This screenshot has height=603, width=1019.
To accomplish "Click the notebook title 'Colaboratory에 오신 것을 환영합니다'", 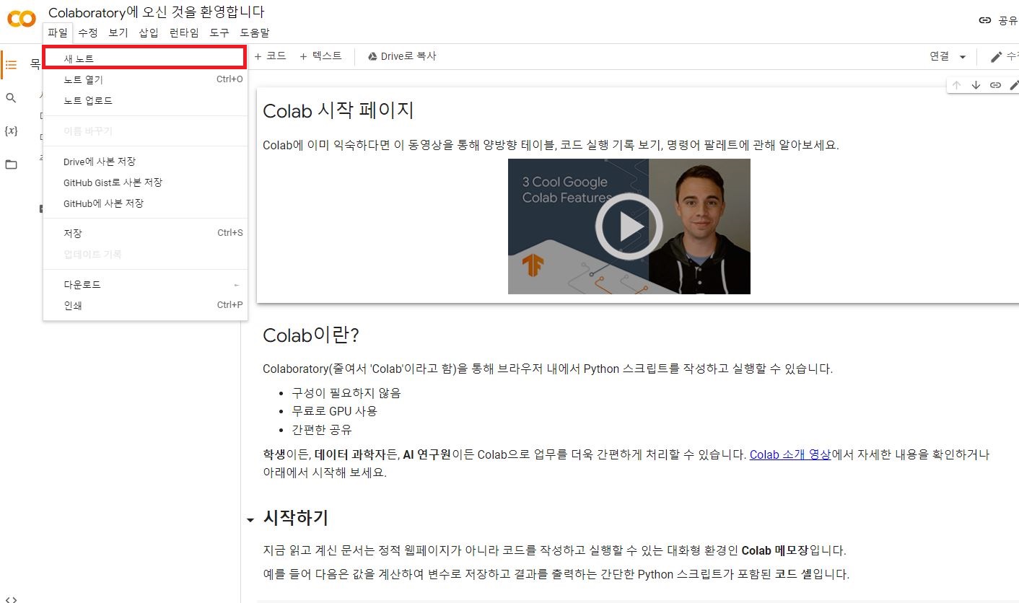I will point(157,12).
